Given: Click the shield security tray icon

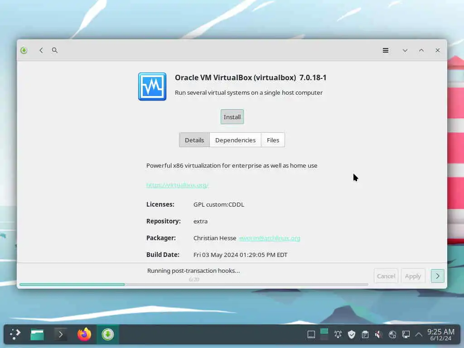Looking at the screenshot, I should pyautogui.click(x=352, y=334).
